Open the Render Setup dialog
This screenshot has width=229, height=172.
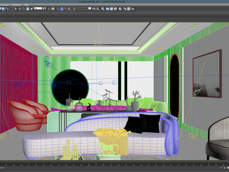[125, 9]
